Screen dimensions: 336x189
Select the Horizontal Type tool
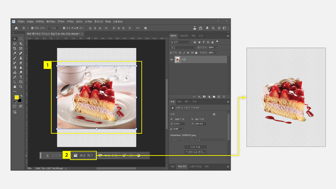click(21, 77)
